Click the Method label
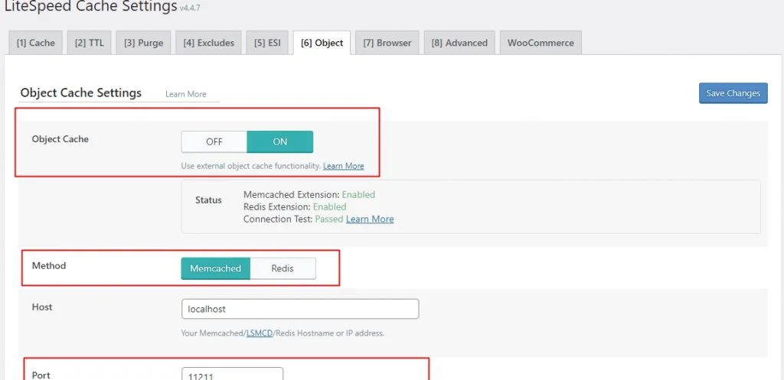 (49, 265)
